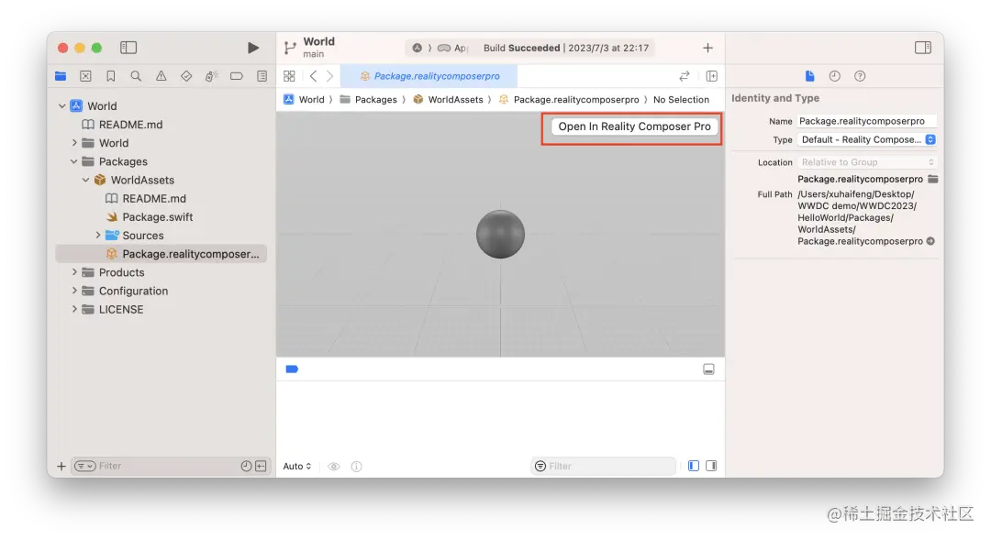Open the Find navigator magnifier icon

pyautogui.click(x=136, y=76)
